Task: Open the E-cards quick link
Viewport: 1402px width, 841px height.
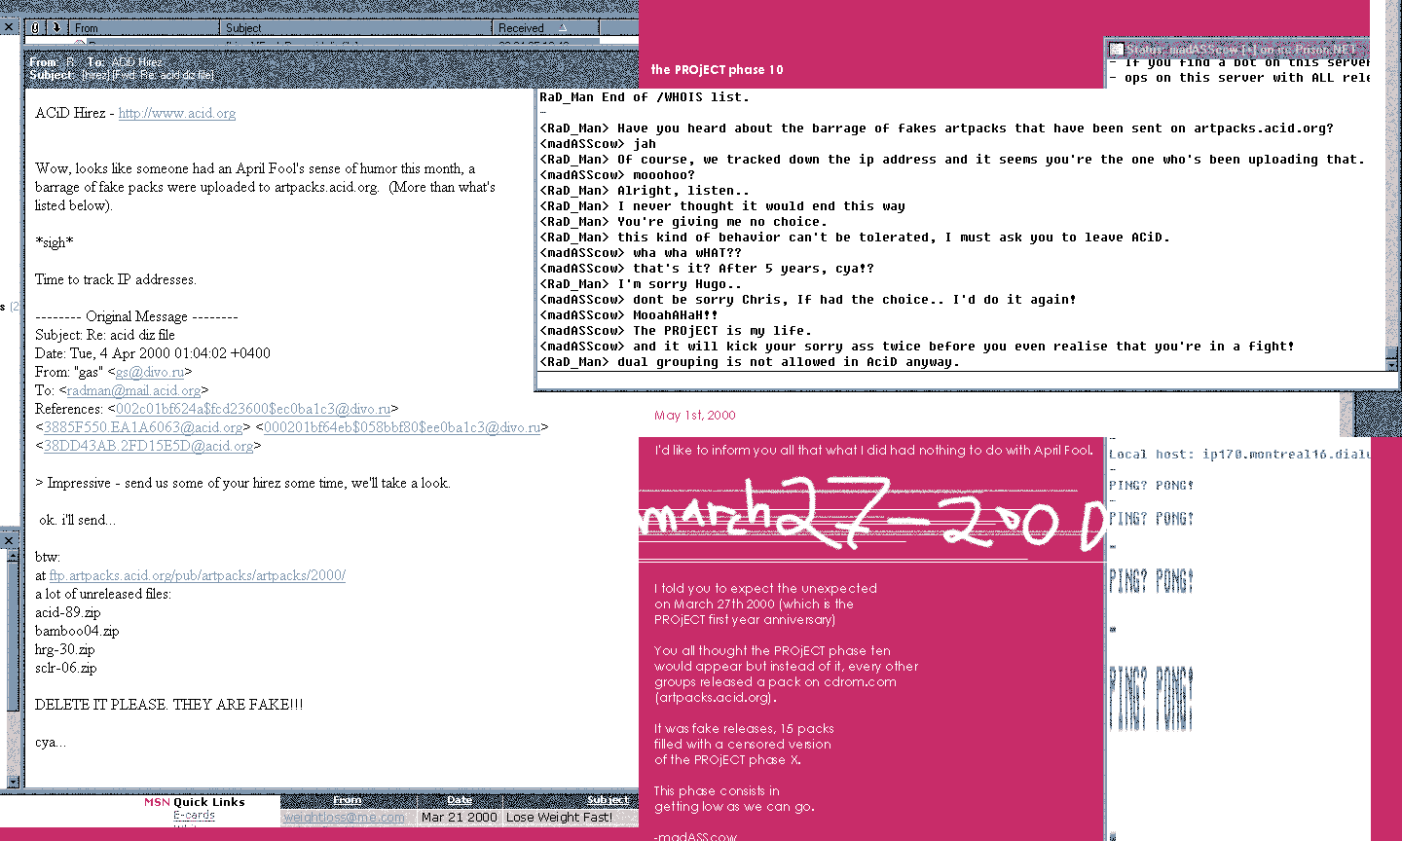Action: tap(194, 816)
